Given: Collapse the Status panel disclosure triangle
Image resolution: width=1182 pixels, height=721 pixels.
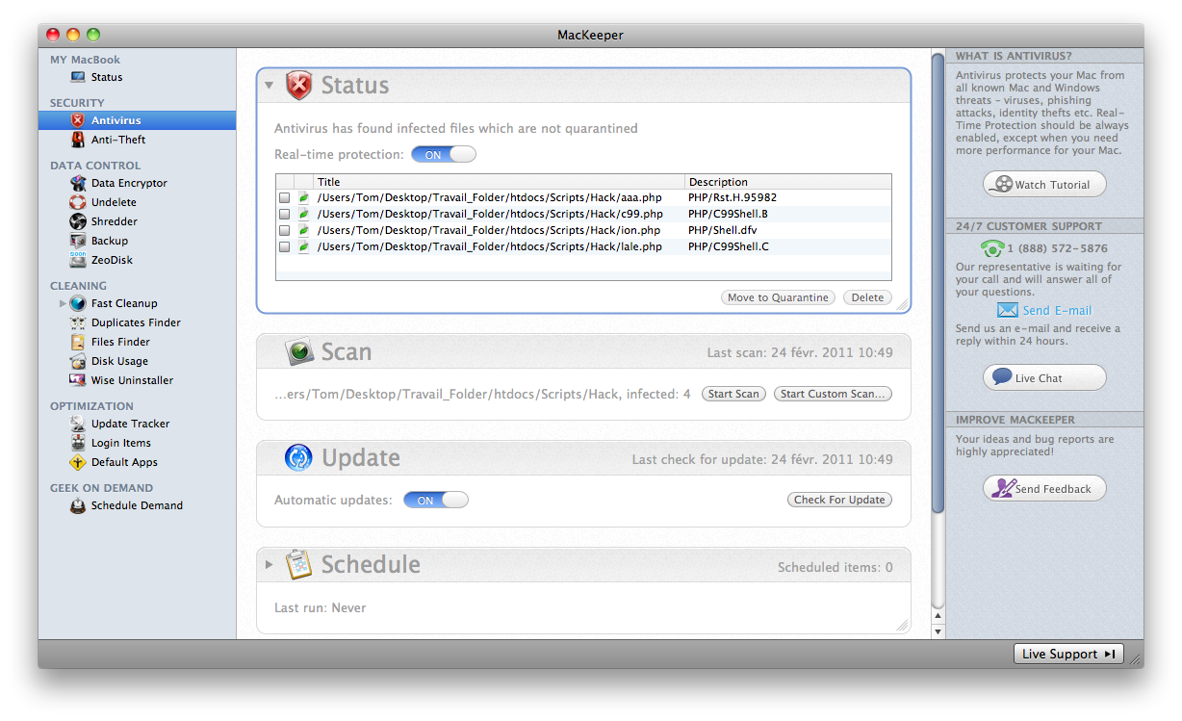Looking at the screenshot, I should [270, 86].
